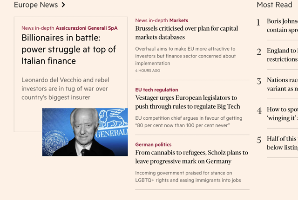This screenshot has width=298, height=200.
Task: Open most read story starting 'Nations race'
Action: click(x=282, y=84)
